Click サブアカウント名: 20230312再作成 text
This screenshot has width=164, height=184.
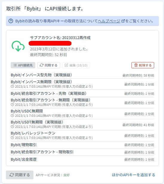pos(60,38)
